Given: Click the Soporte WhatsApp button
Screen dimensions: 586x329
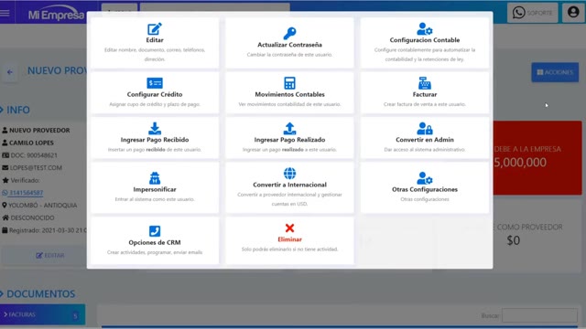Looking at the screenshot, I should pyautogui.click(x=533, y=13).
